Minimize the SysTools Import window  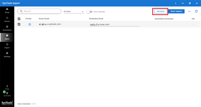coord(183,3)
